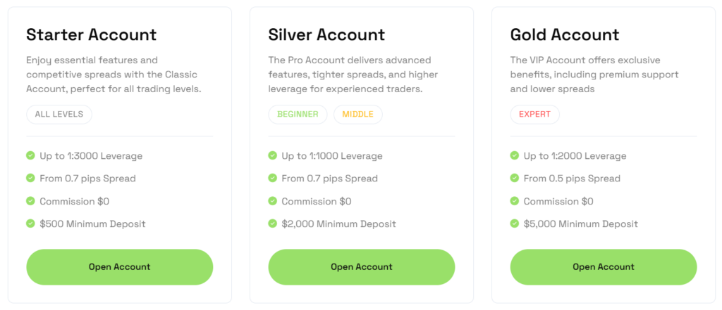Click the Gold Account heading
Image resolution: width=722 pixels, height=310 pixels.
[564, 34]
